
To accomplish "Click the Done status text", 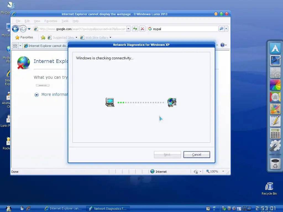I will coord(15,172).
